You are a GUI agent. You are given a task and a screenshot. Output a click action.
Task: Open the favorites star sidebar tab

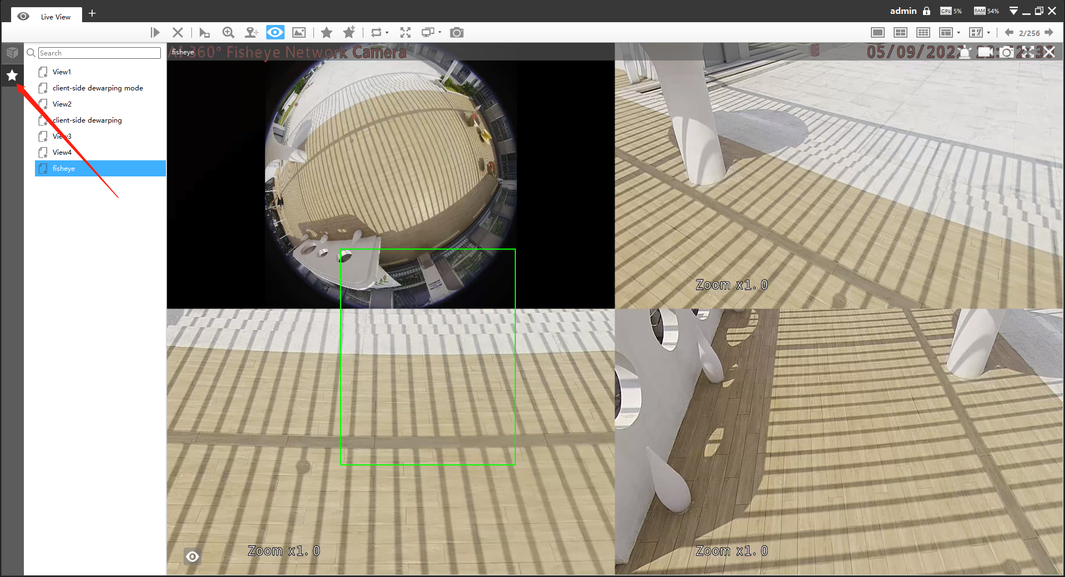[x=12, y=75]
